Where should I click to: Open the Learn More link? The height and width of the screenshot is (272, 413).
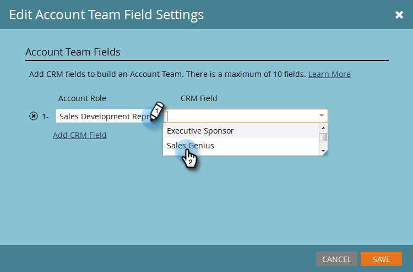(329, 74)
